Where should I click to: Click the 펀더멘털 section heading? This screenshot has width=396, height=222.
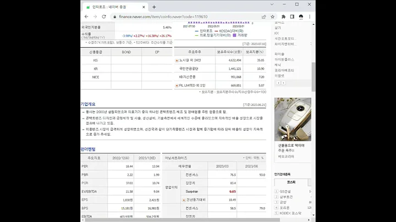click(88, 149)
